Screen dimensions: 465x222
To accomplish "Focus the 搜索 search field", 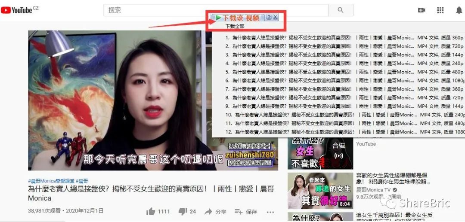I will tap(216, 10).
